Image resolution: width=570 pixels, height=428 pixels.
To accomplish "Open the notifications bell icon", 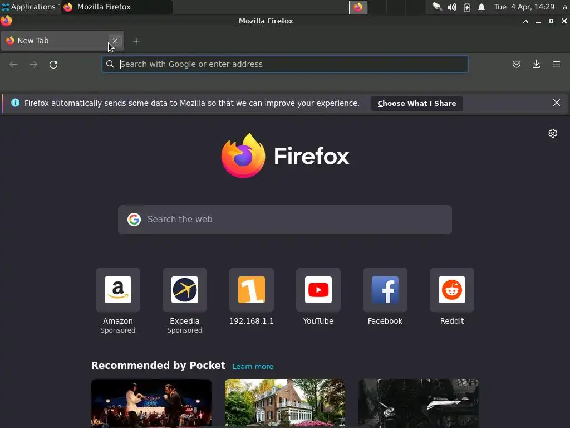I will click(481, 7).
